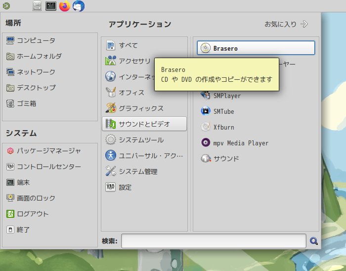Click the コンピュータ computer icon

(x=10, y=40)
